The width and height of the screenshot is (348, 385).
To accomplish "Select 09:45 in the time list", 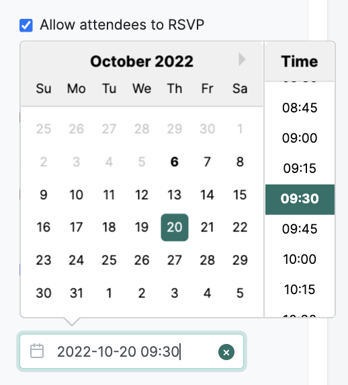I will click(300, 229).
